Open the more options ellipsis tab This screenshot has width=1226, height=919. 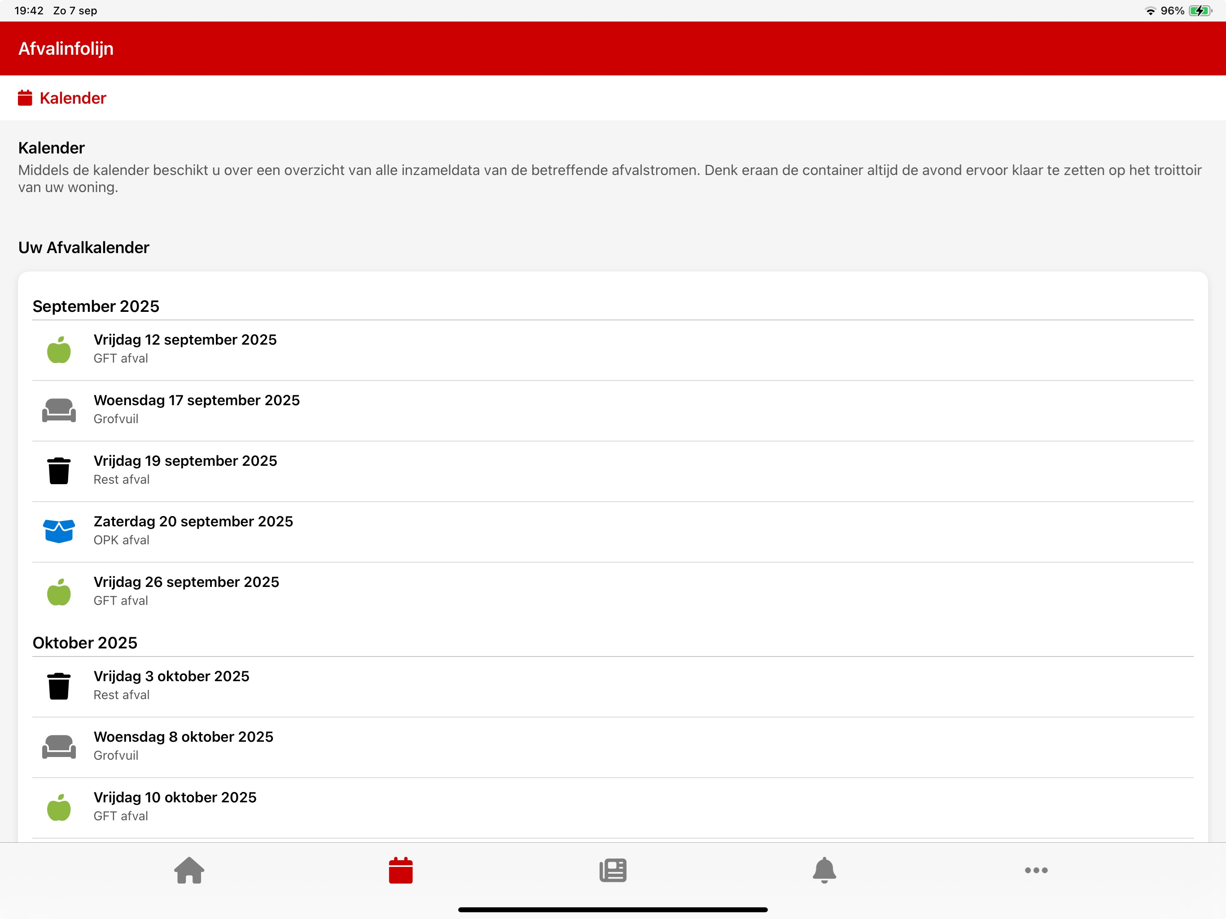click(x=1036, y=870)
